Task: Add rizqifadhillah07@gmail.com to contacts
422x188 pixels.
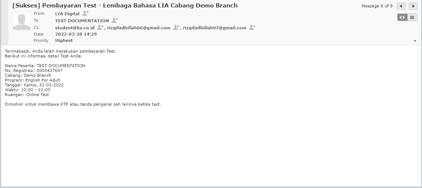Action: pyautogui.click(x=252, y=27)
